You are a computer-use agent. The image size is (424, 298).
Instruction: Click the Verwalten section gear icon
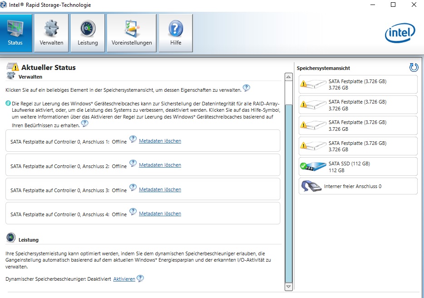(11, 76)
